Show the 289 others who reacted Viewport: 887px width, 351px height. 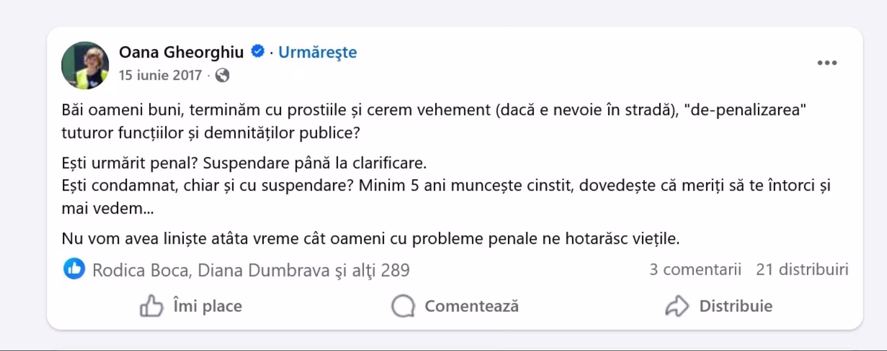(x=380, y=270)
